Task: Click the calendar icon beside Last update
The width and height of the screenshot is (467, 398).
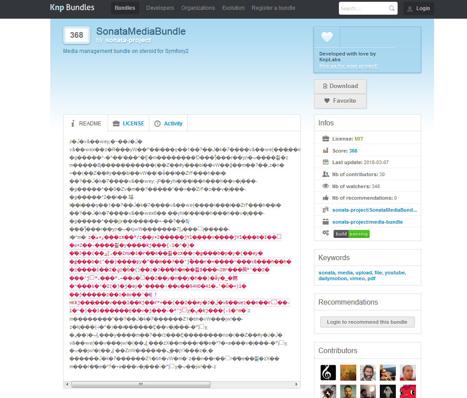Action: [326, 162]
